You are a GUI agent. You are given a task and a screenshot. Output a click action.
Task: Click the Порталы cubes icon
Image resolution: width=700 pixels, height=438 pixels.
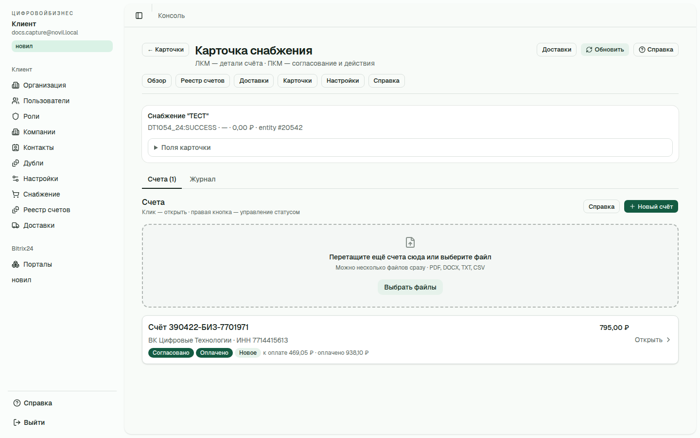coord(16,264)
